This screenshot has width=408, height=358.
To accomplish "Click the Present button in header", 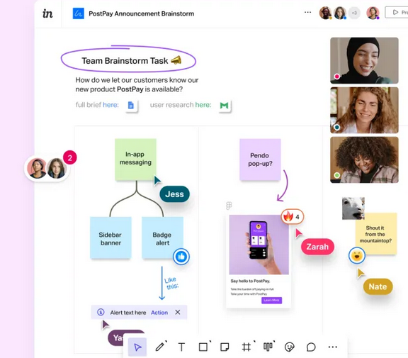I will [x=397, y=13].
